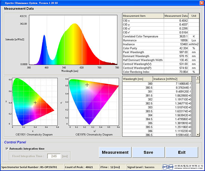Select the Dominant Wavelength row label
This screenshot has height=171, width=205.
pos(136,56)
